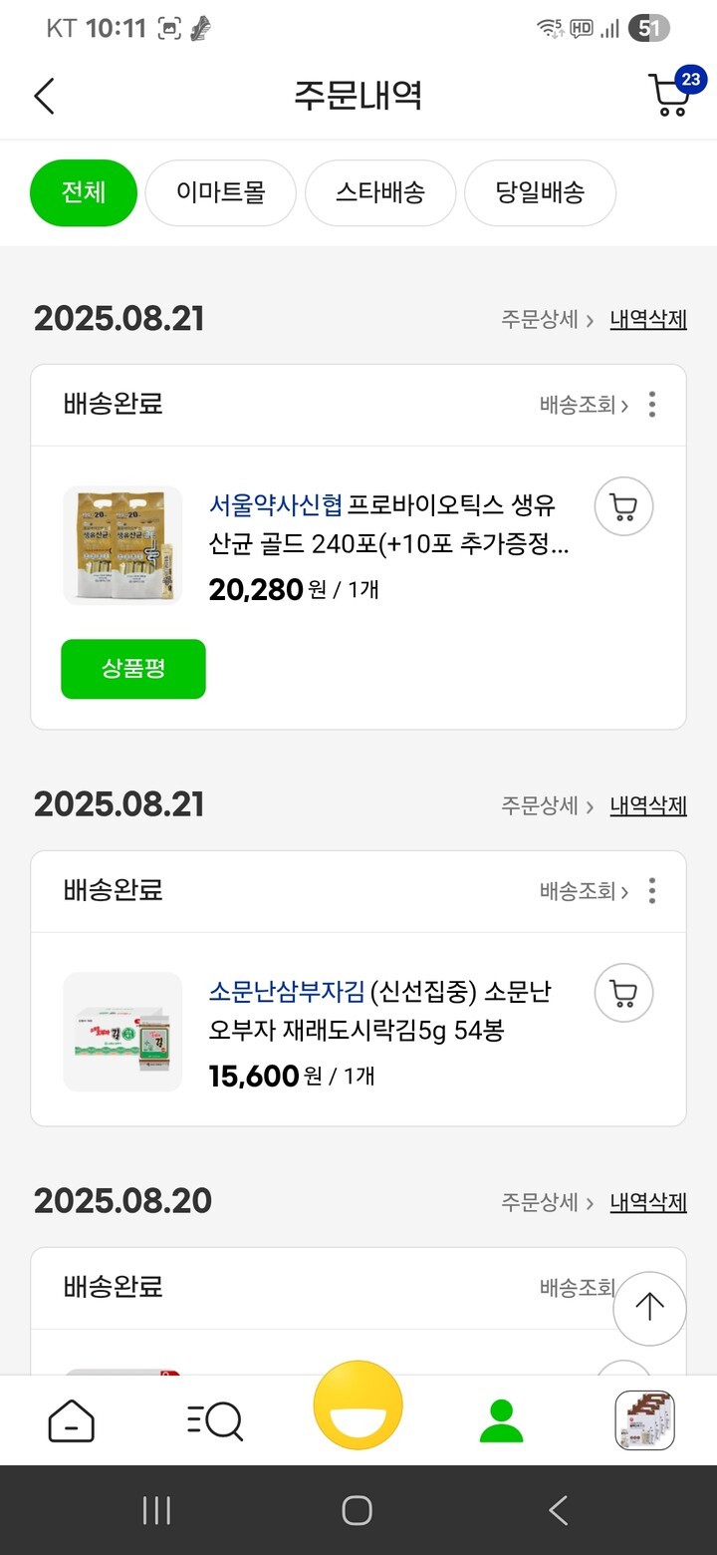The width and height of the screenshot is (717, 1555).
Task: Switch to the 당일배송 tab
Action: pos(540,192)
